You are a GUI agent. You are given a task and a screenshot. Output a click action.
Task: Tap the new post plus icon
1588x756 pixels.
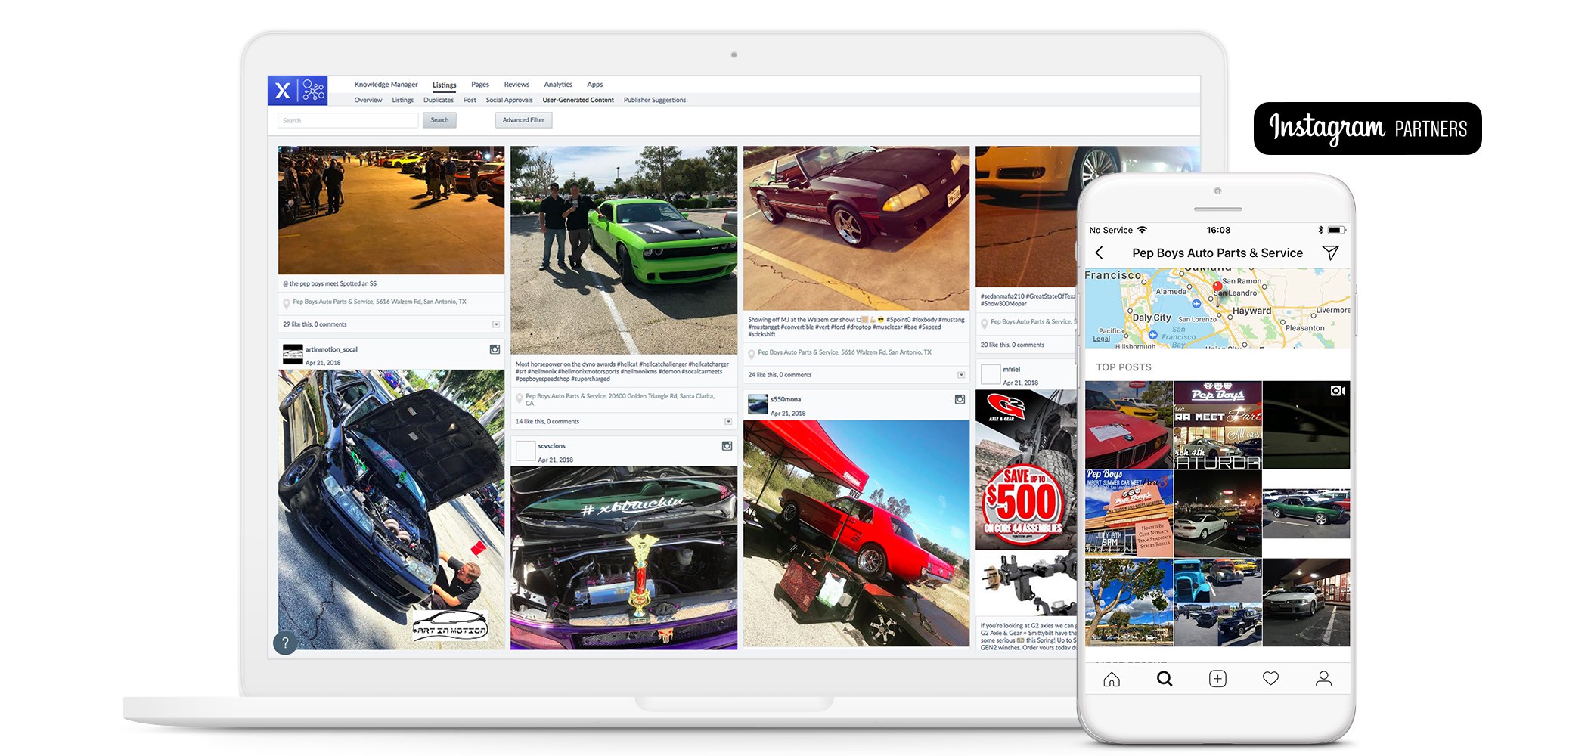[1217, 679]
